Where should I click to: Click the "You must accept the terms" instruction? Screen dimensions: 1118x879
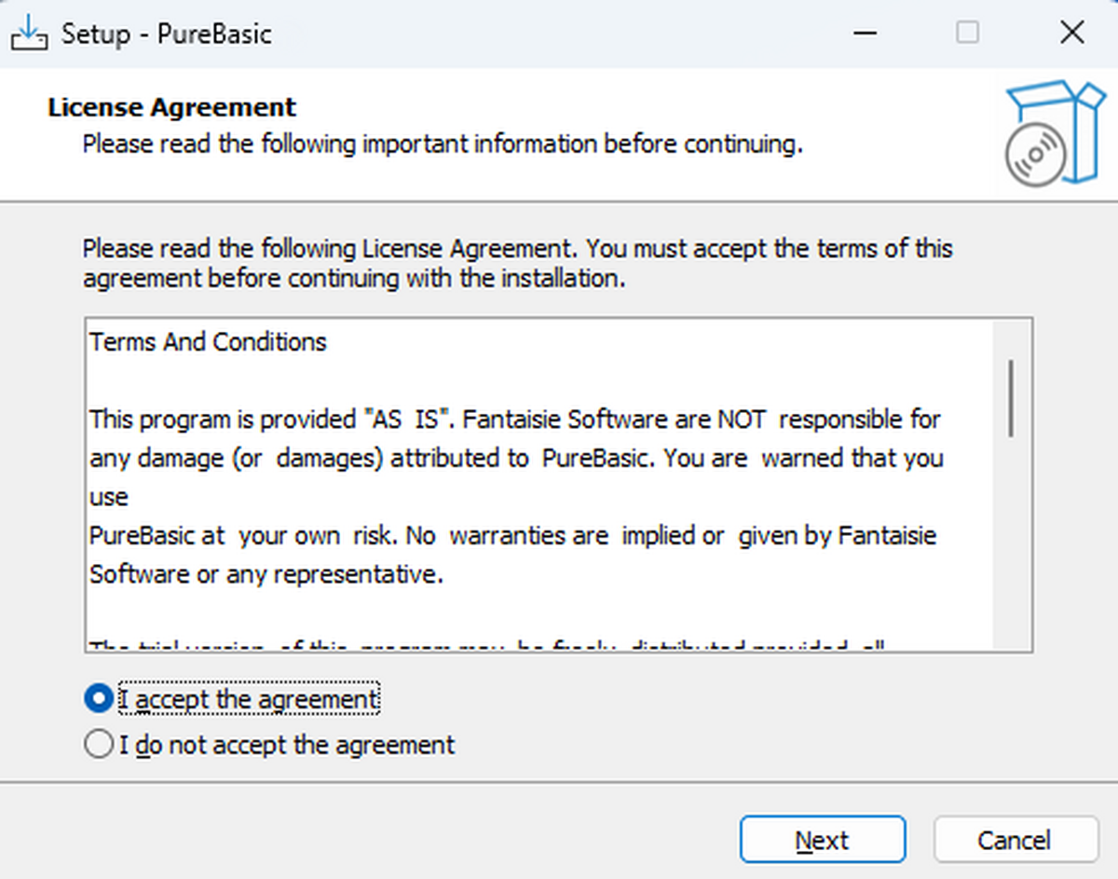tap(769, 250)
